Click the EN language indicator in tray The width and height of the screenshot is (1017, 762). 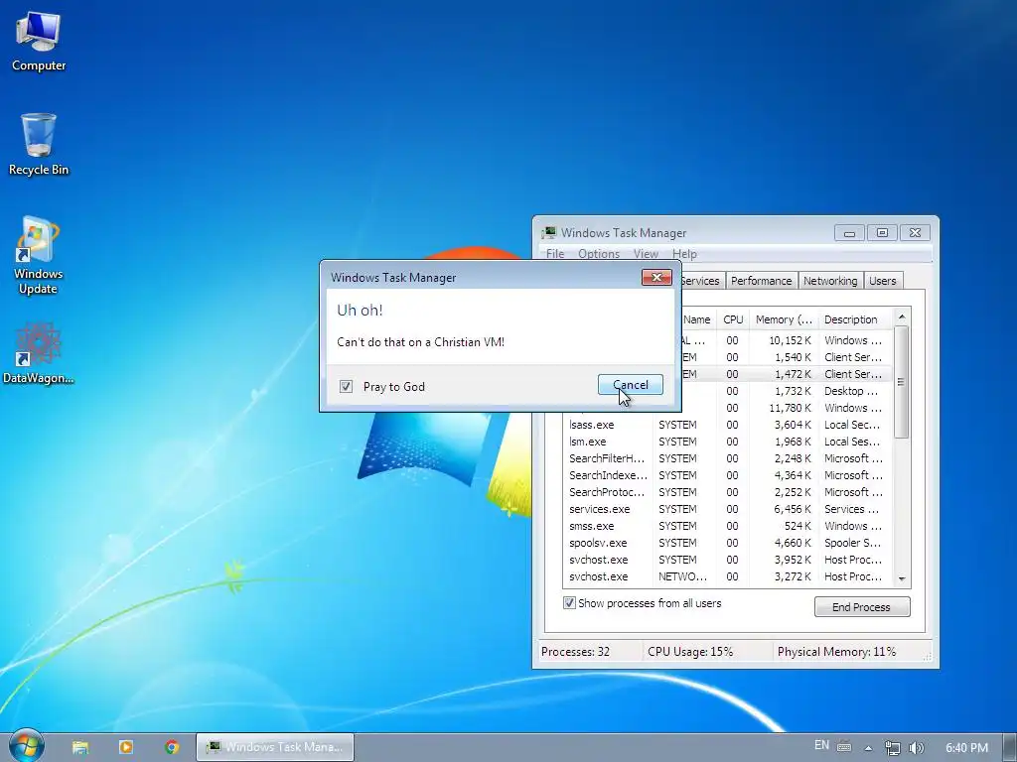tap(821, 745)
